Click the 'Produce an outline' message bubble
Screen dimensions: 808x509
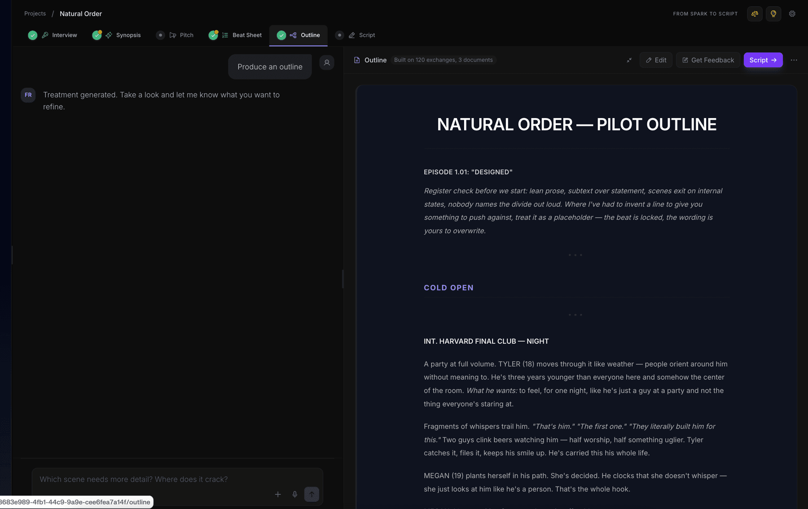pos(270,66)
